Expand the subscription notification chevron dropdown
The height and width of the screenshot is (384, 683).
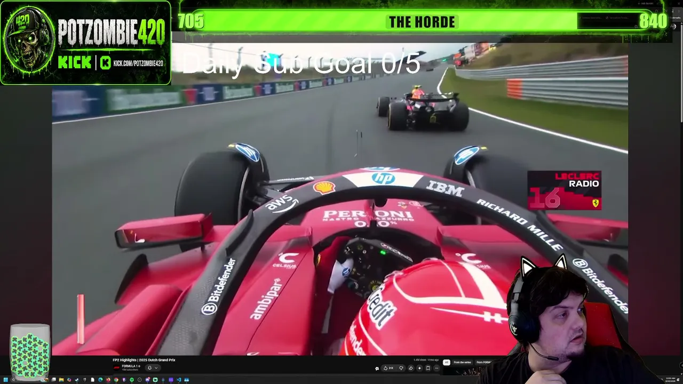point(156,367)
